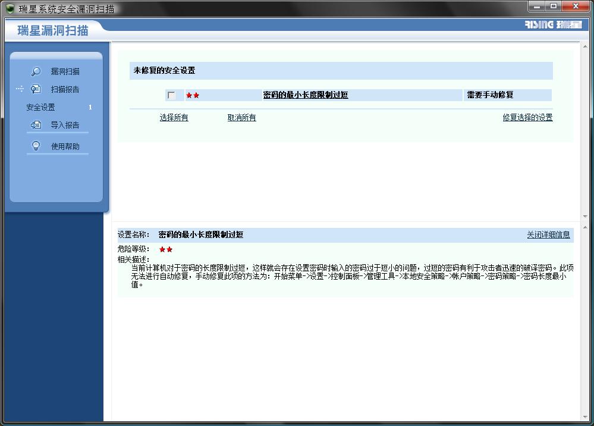Click the 取消所有 link
Screen dimensions: 594x426
(x=241, y=117)
